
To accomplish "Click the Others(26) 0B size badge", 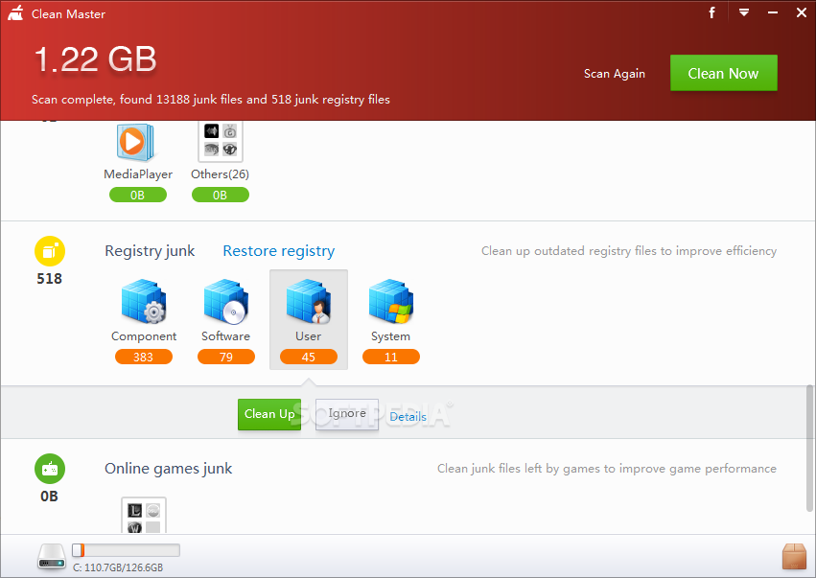I will pyautogui.click(x=221, y=196).
